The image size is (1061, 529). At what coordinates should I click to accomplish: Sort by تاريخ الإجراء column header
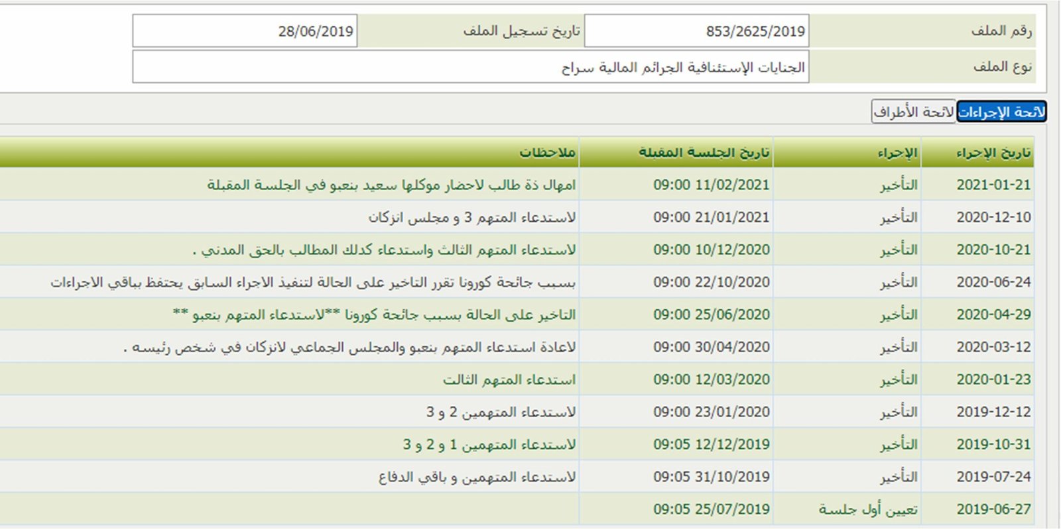(x=993, y=153)
